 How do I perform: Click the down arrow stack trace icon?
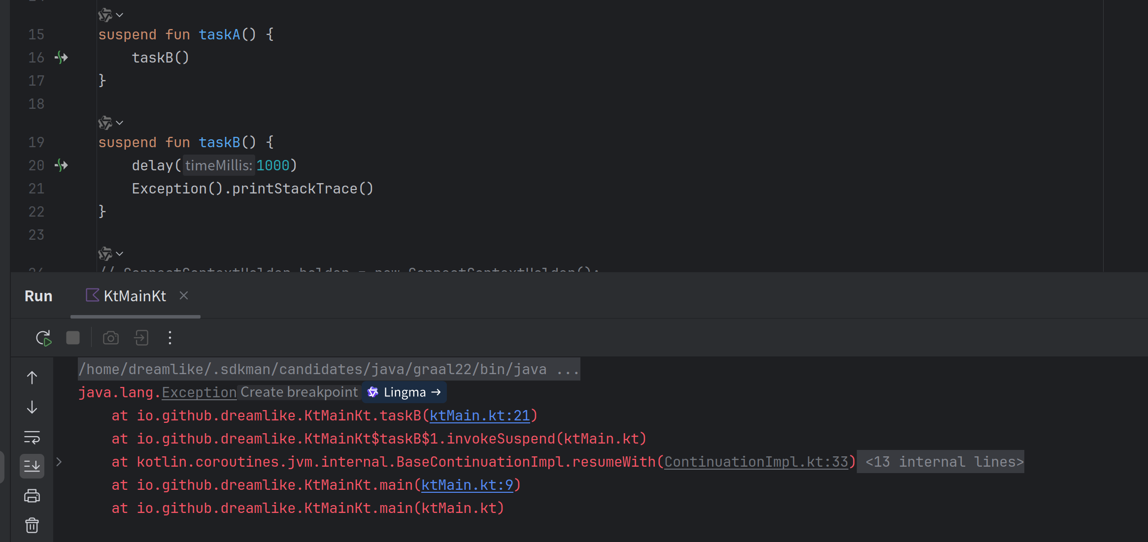coord(32,407)
